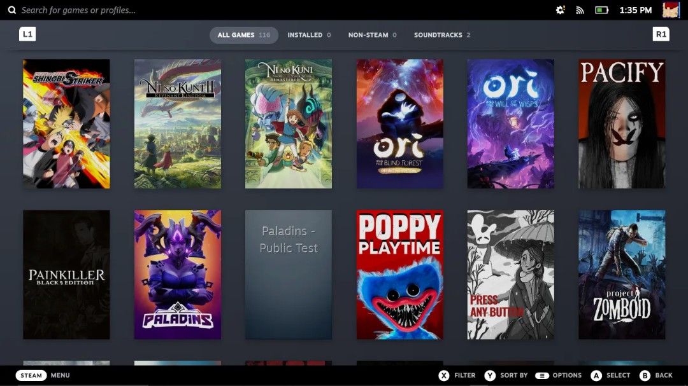
Task: Focus the search for games or profiles field
Action: click(x=78, y=10)
